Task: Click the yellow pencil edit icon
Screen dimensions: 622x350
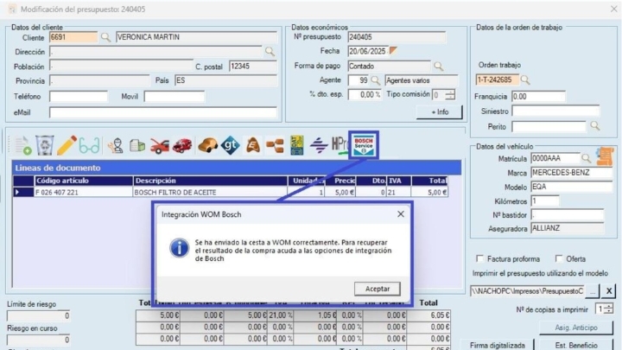Action: (x=67, y=145)
